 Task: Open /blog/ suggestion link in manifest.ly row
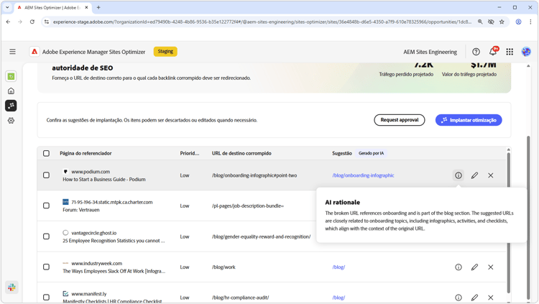(338, 298)
